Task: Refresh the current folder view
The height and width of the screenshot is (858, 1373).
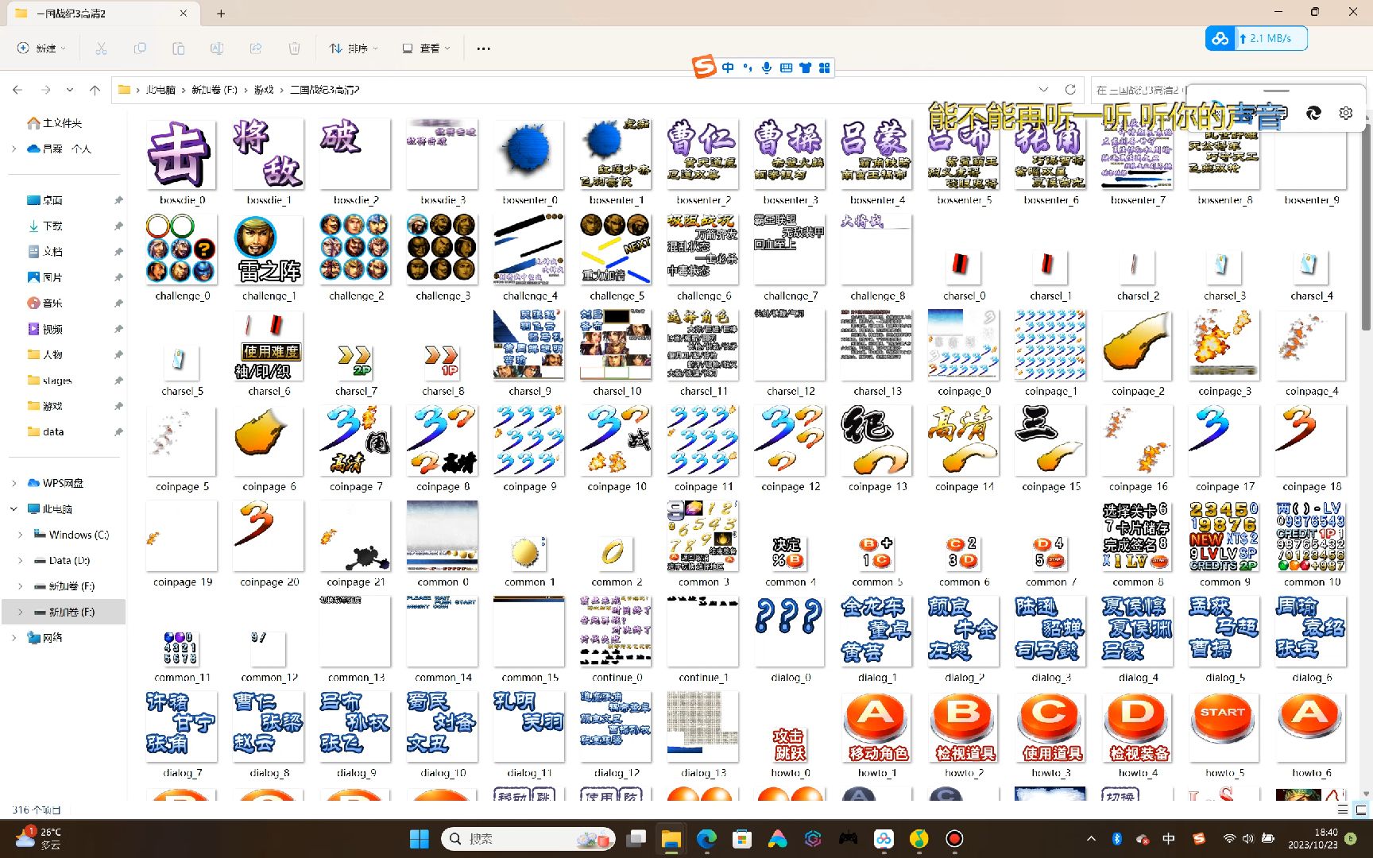Action: pyautogui.click(x=1070, y=90)
